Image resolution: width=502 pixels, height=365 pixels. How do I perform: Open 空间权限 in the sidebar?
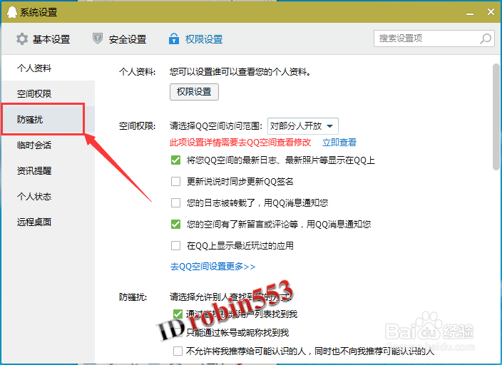[x=48, y=93]
